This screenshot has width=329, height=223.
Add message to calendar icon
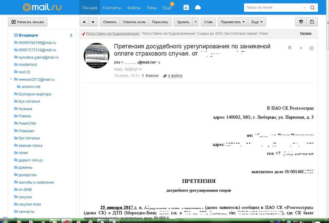tap(311, 48)
